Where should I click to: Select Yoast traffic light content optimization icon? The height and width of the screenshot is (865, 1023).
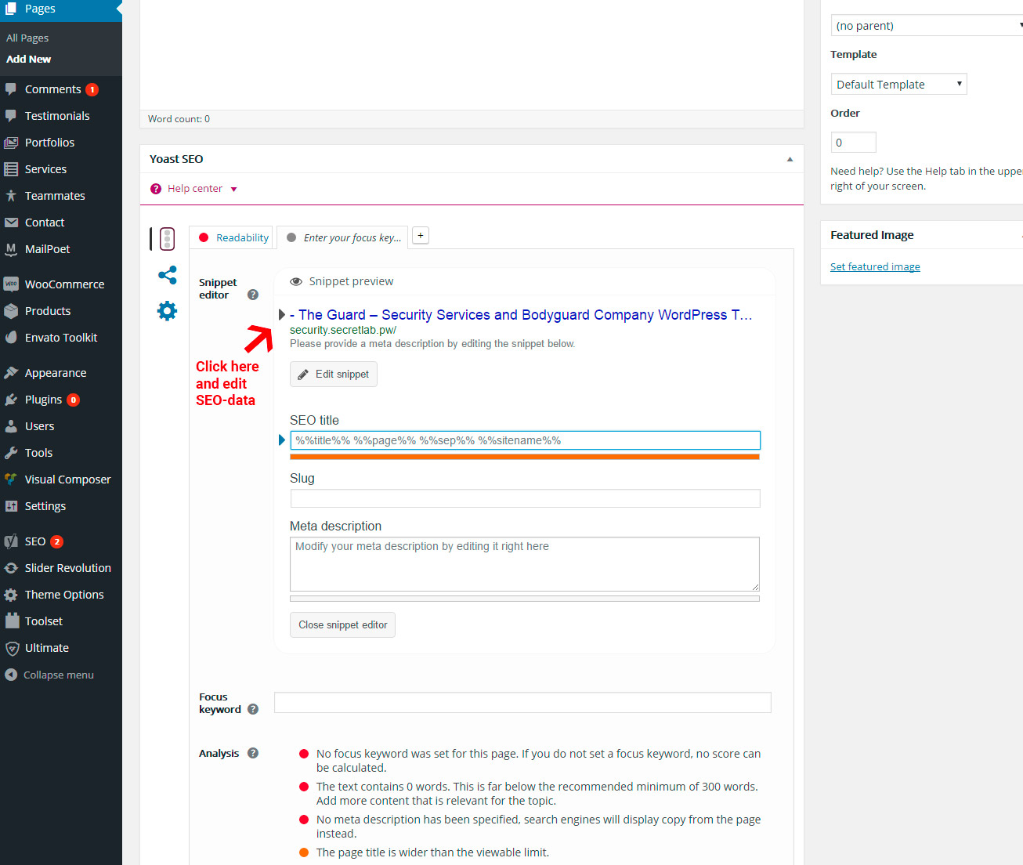(167, 239)
